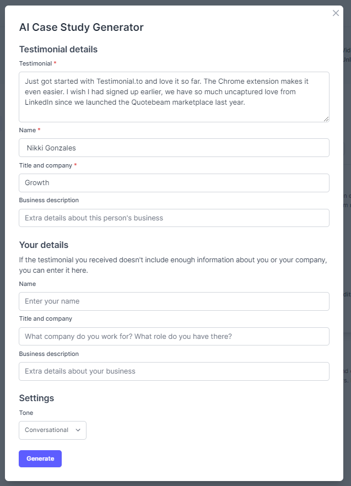Click the Testimonial field label
Image resolution: width=351 pixels, height=486 pixels.
(x=36, y=63)
